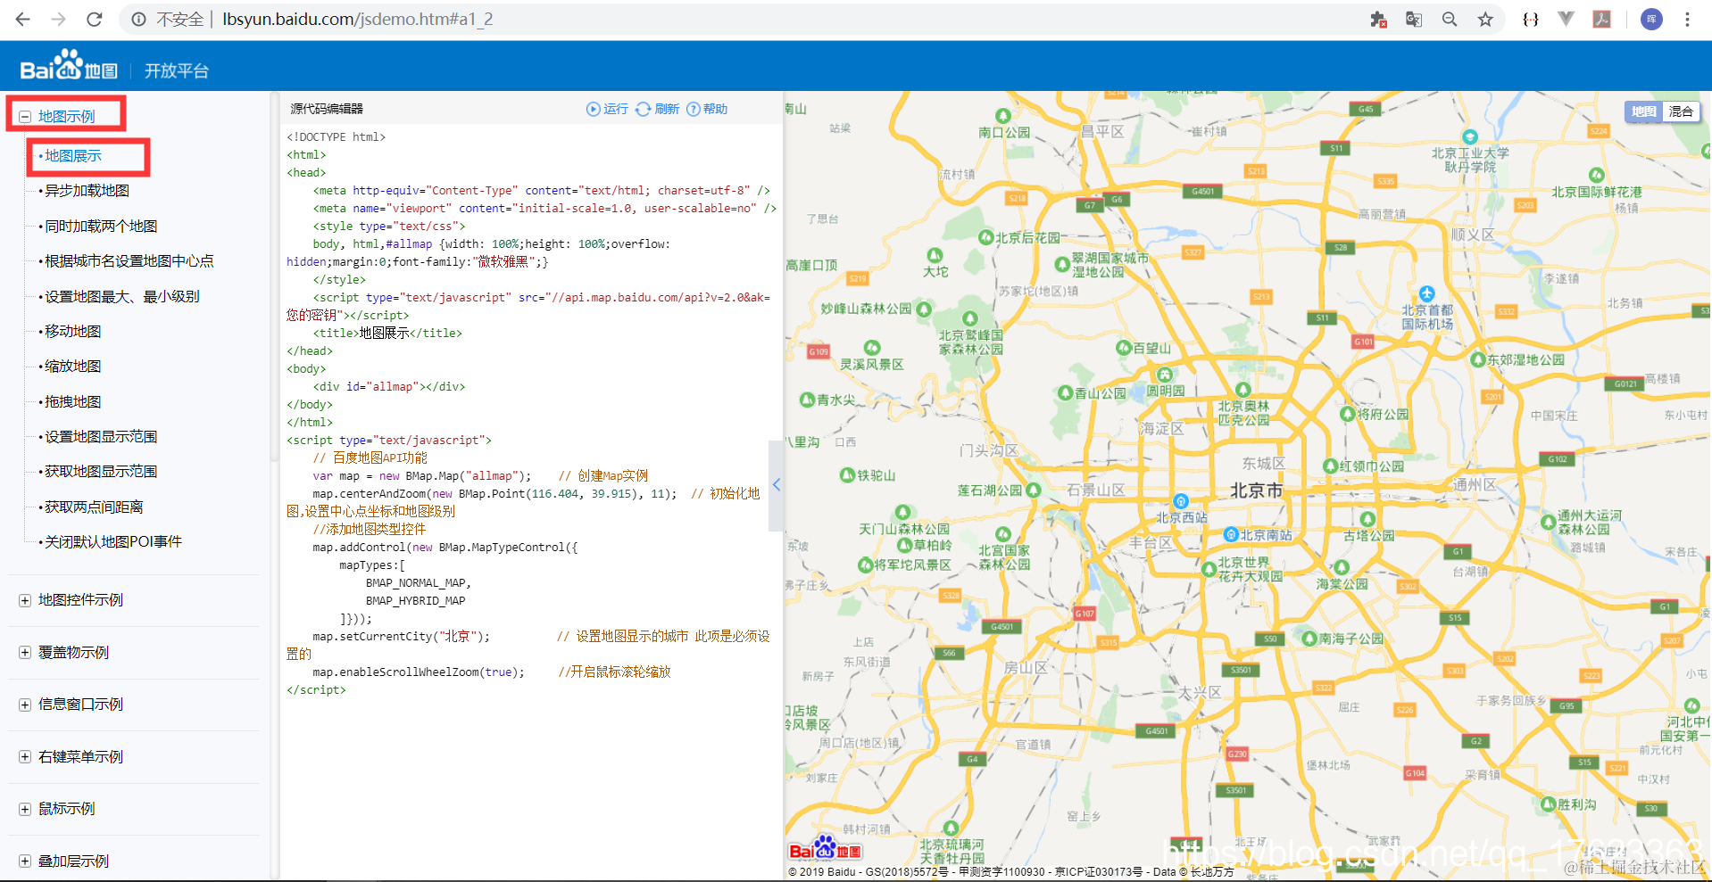Screen dimensions: 1712x882
Task: Click the 红领巾公园 park marker
Action: pos(1330,466)
